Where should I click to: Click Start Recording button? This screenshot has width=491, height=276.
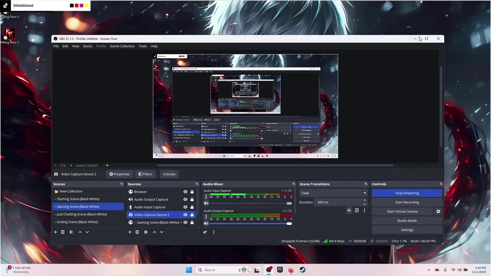pos(407,202)
